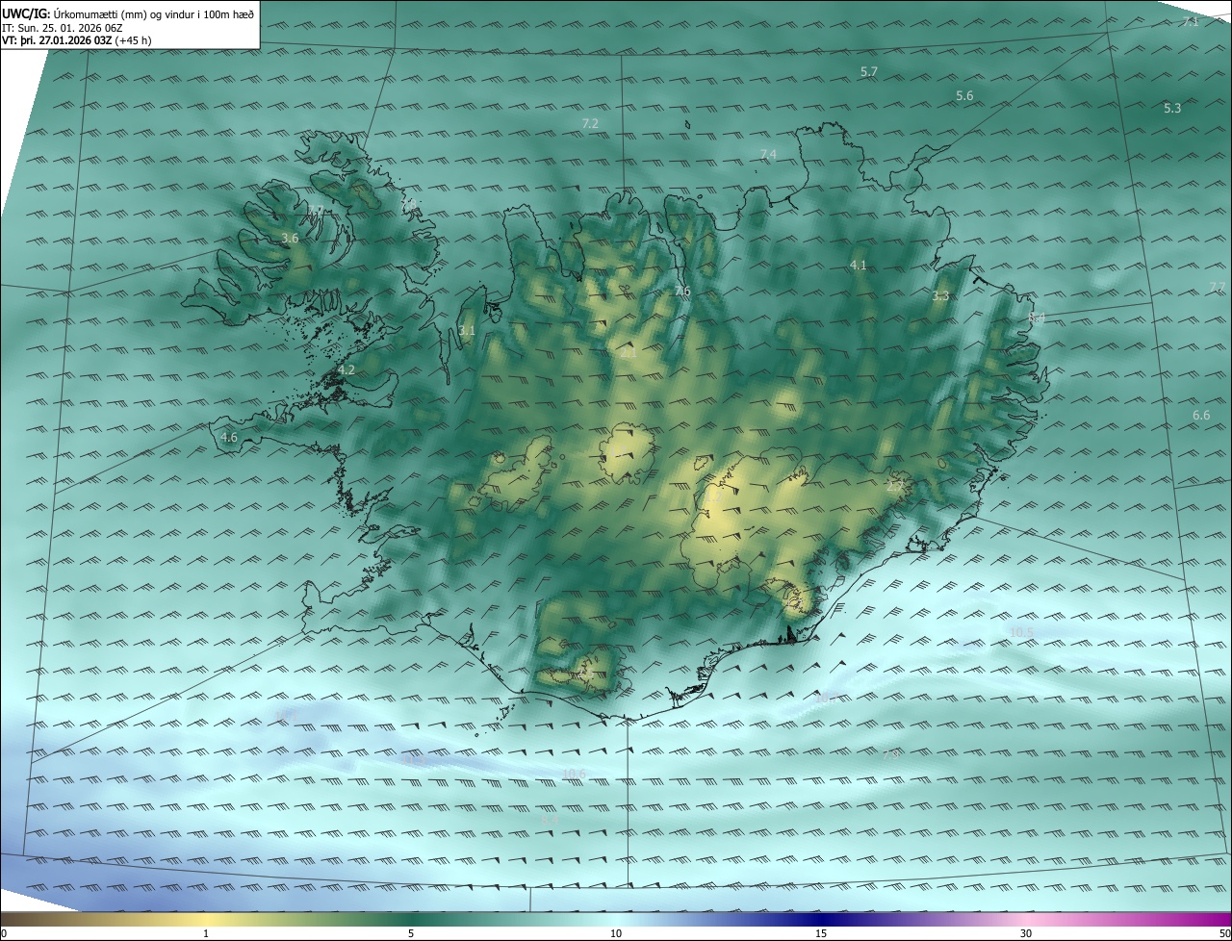Click the valid time line 'VT: þri. 27.01.2026 03Z'
The height and width of the screenshot is (941, 1232).
tap(57, 40)
